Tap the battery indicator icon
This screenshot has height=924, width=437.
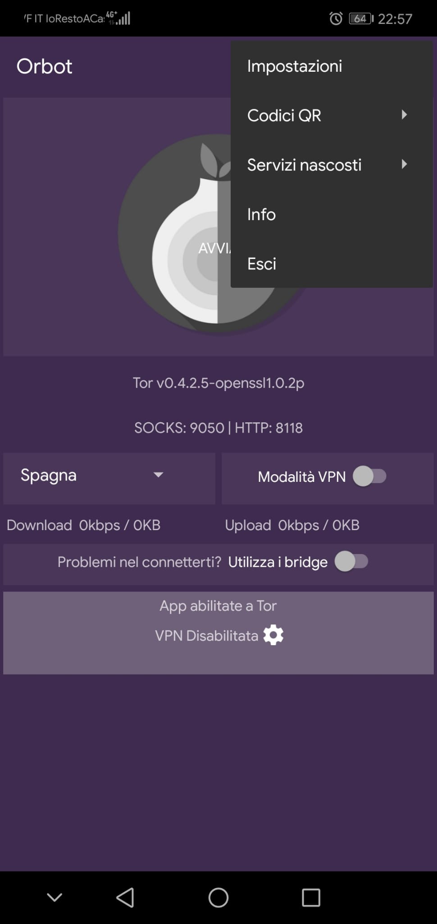click(x=361, y=18)
